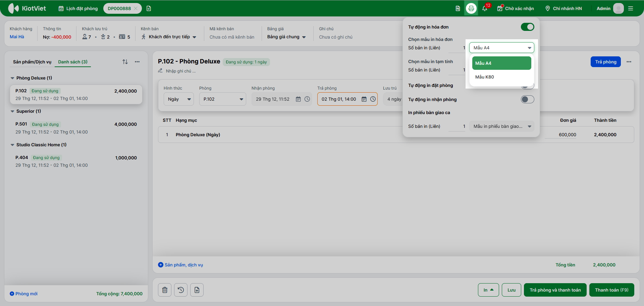The width and height of the screenshot is (644, 306).
Task: Click the blue Trả phòng button
Action: click(606, 62)
